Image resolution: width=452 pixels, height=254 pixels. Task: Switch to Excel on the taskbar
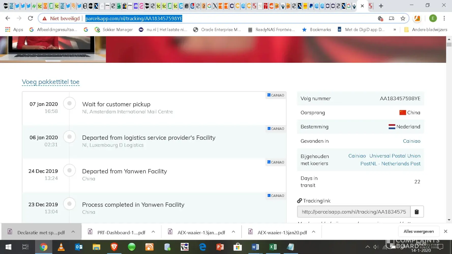click(273, 247)
